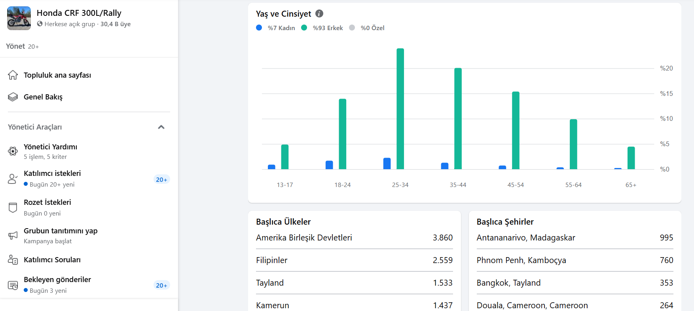Viewport: 694px width, 311px height.
Task: Click the Genel Bakış layers icon
Action: click(13, 97)
